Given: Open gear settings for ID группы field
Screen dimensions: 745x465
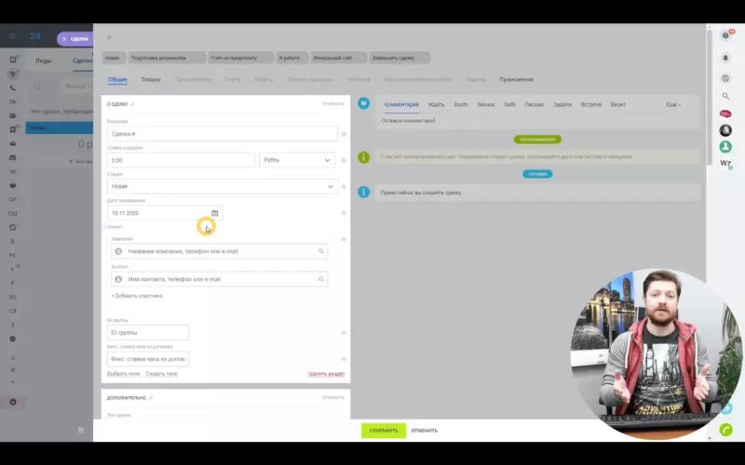Looking at the screenshot, I should coord(344,333).
